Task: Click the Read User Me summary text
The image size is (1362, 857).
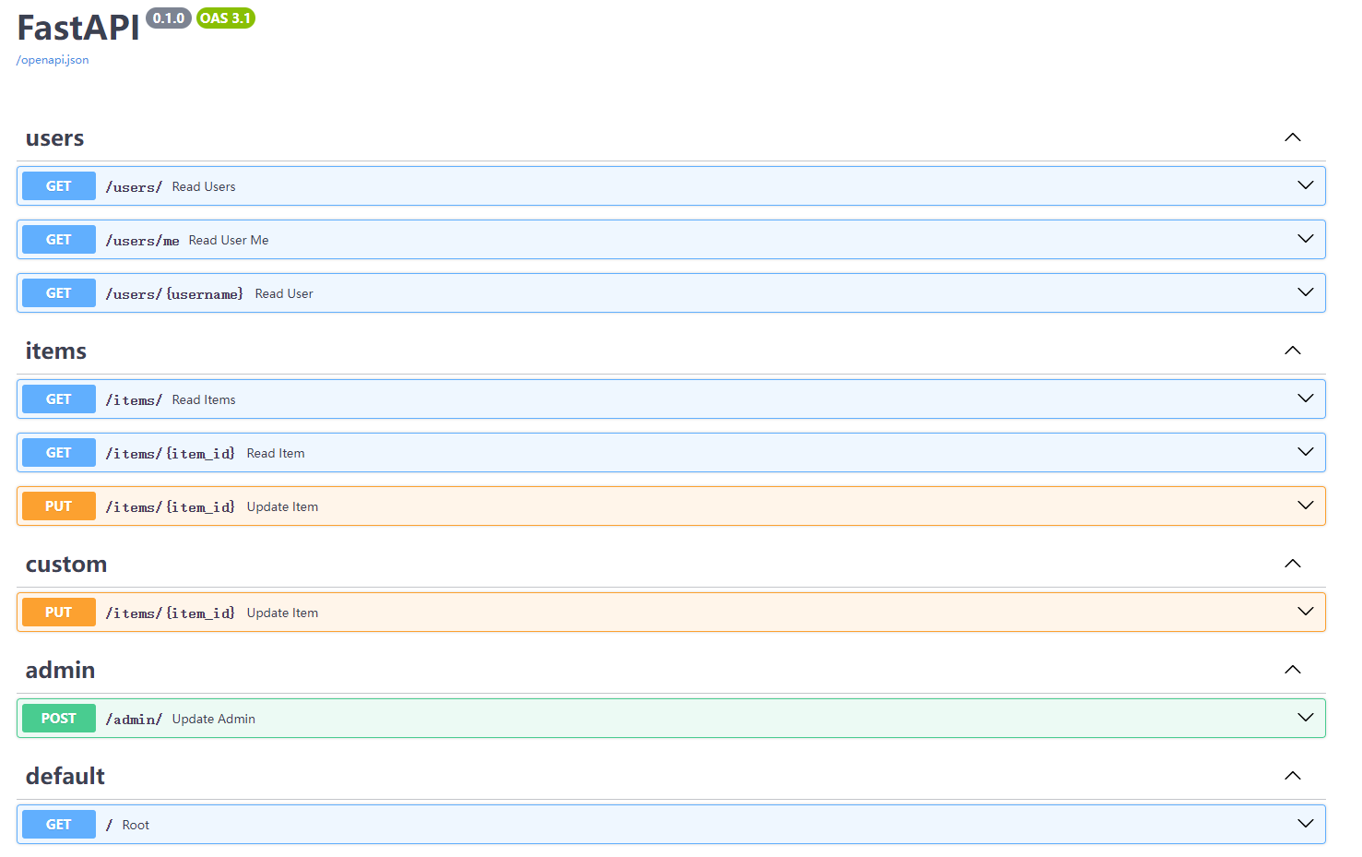Action: (229, 240)
